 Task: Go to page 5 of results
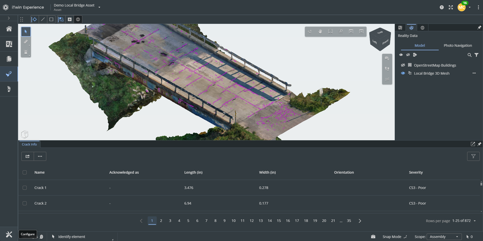click(x=188, y=221)
